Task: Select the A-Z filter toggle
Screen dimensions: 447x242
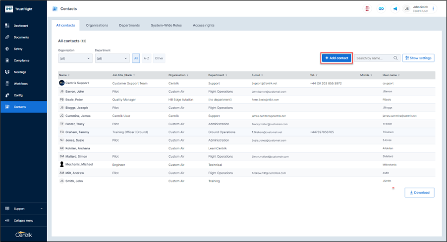Action: [146, 58]
